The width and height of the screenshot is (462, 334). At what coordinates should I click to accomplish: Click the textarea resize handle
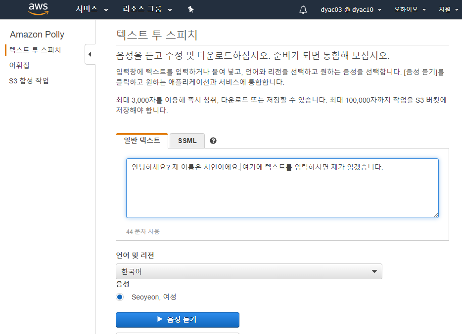click(x=435, y=215)
